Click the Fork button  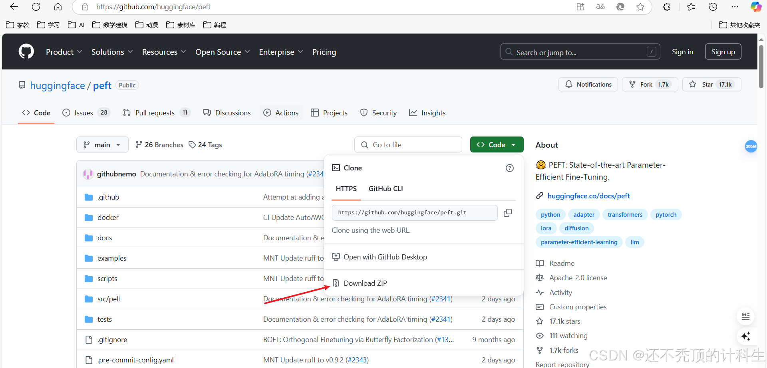click(x=650, y=85)
